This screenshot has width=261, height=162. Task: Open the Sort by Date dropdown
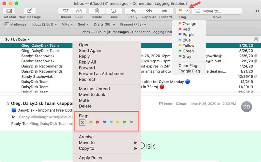click(18, 39)
